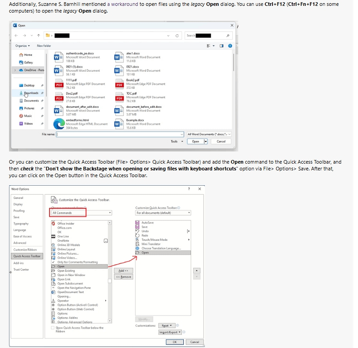This screenshot has width=358, height=348.
Task: Select 1111.pdf file icon
Action: 59,84
